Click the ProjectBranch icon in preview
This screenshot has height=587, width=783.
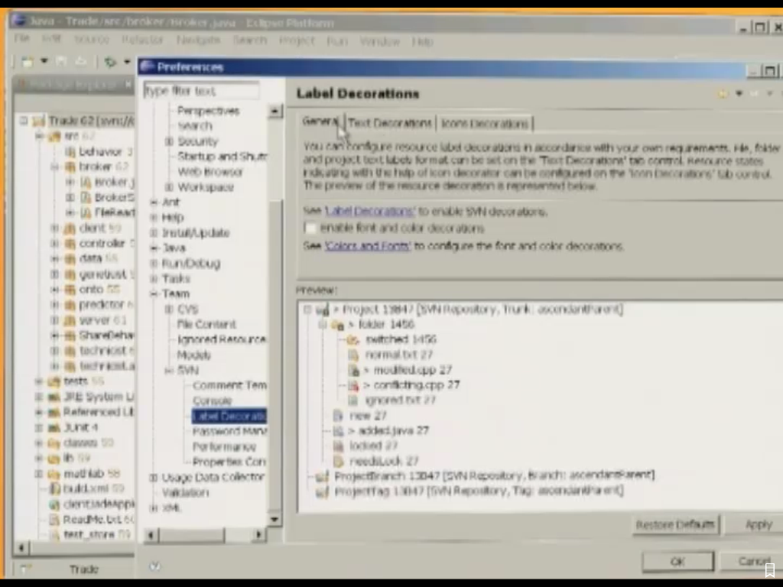coord(323,477)
